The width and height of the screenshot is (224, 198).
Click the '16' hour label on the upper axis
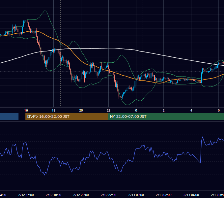pyautogui.click(x=26, y=111)
